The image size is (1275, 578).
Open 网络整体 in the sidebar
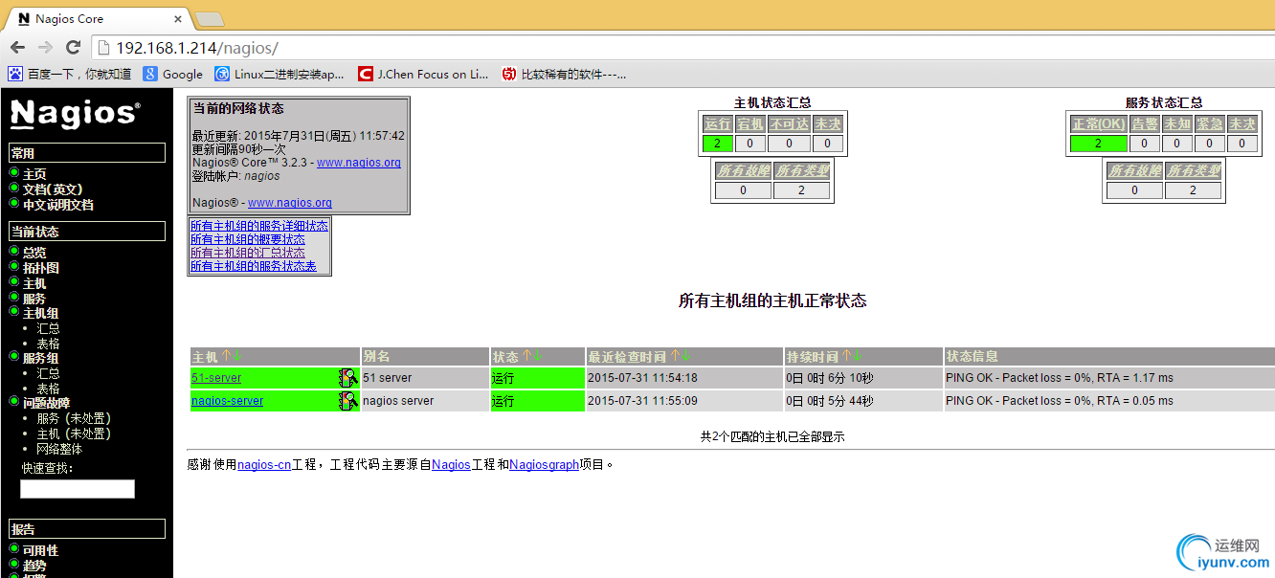pos(60,449)
